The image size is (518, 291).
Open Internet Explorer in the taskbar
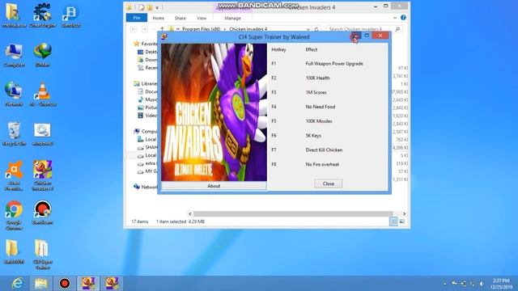[17, 284]
